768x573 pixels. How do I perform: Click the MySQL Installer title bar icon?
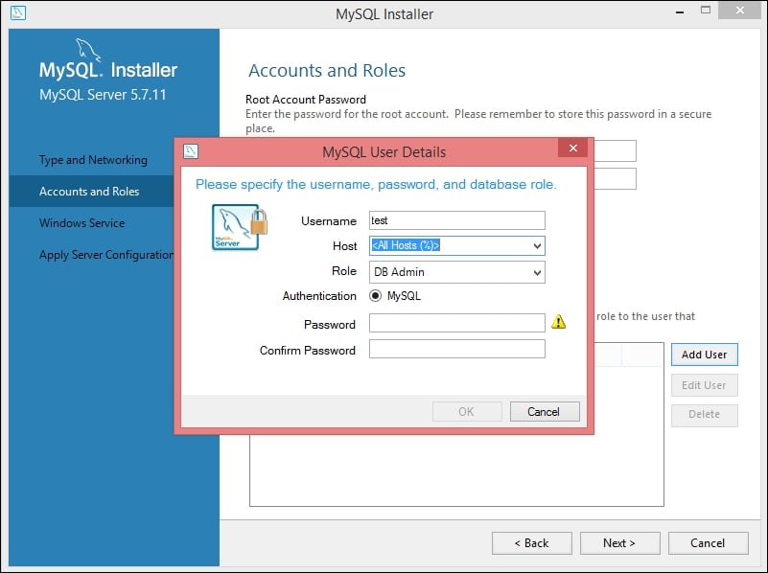[x=18, y=12]
